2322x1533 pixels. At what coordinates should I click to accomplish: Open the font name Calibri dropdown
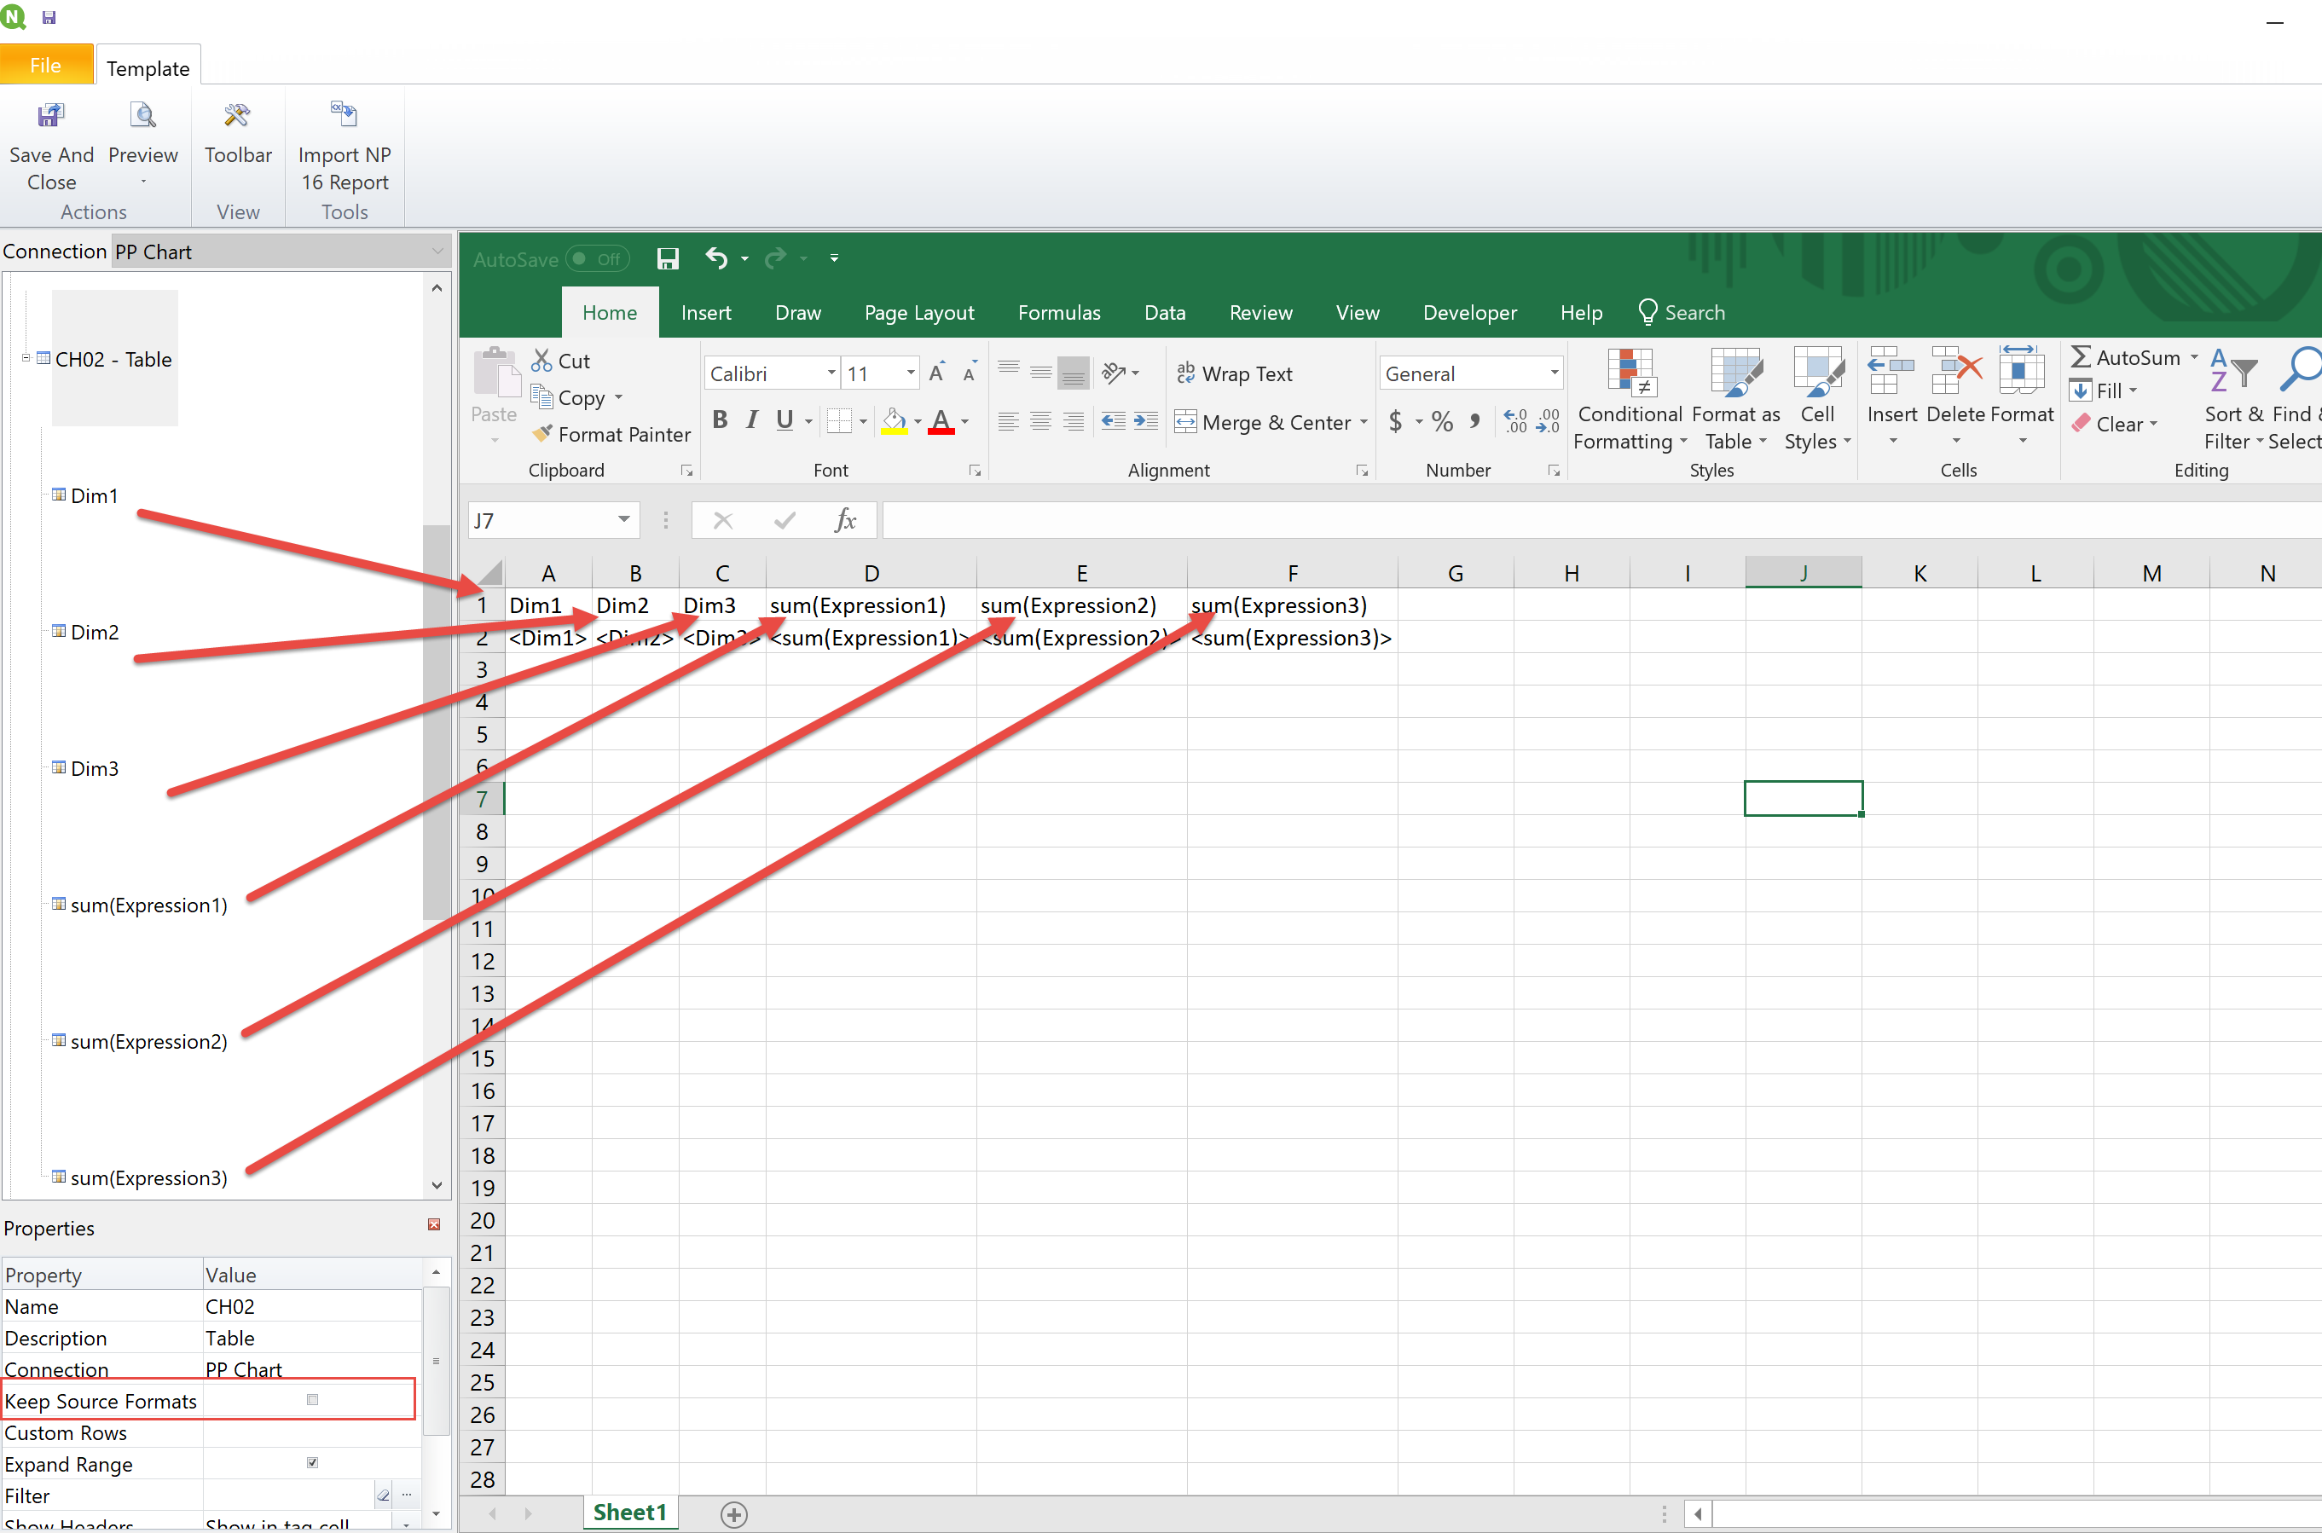point(831,373)
